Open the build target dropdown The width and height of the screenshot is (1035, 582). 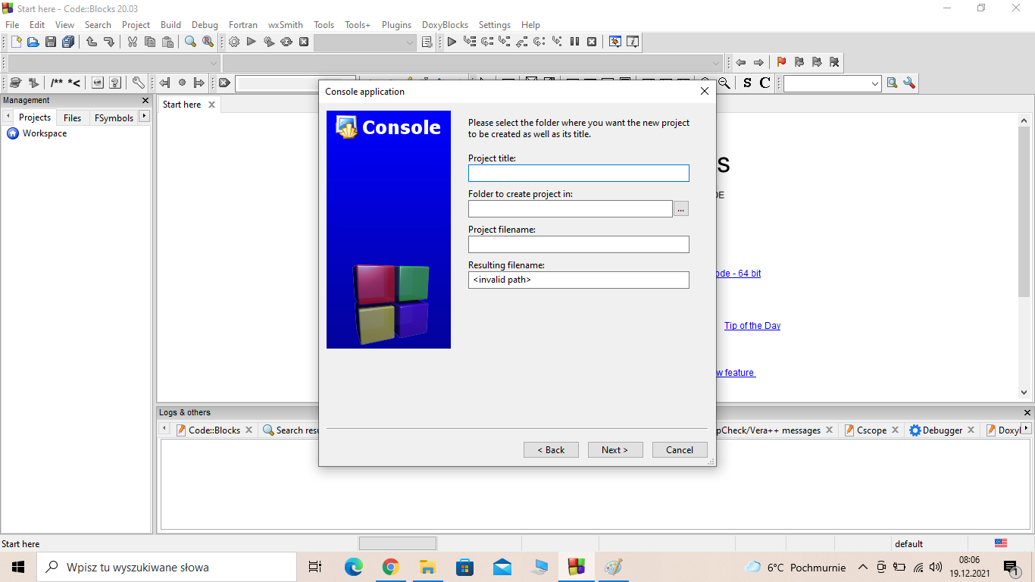pos(365,42)
